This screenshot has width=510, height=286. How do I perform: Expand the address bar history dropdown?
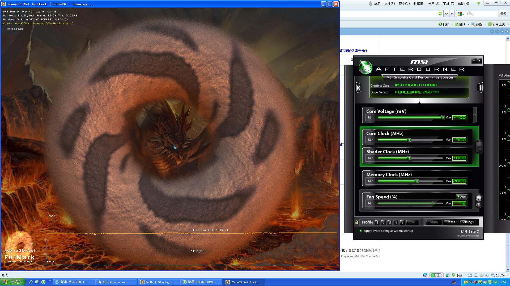pyautogui.click(x=446, y=14)
